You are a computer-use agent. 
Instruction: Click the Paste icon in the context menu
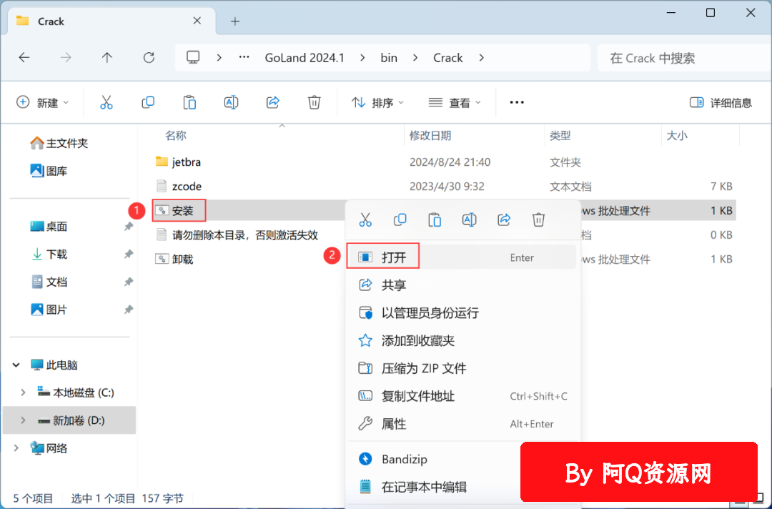435,219
